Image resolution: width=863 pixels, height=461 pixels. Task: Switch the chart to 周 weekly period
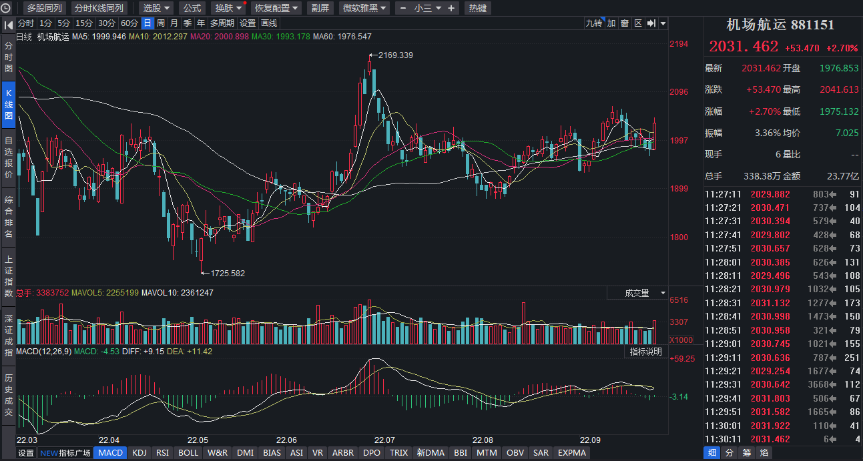point(161,23)
